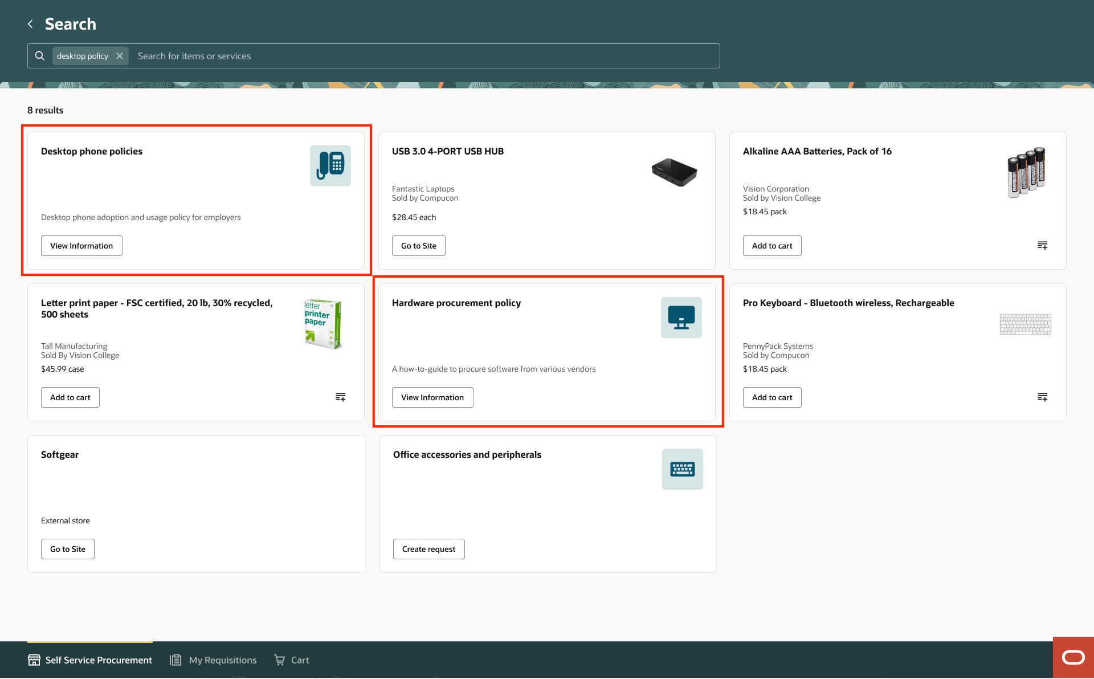
Task: Click the Pro Keyboard add-to-list icon
Action: tap(1042, 397)
